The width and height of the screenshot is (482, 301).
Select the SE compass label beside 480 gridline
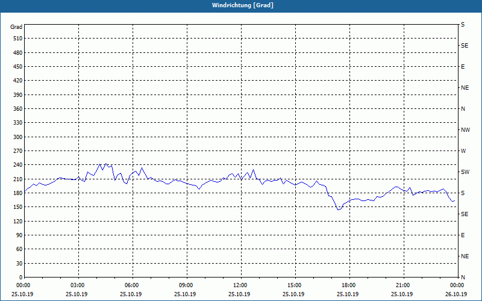(465, 46)
